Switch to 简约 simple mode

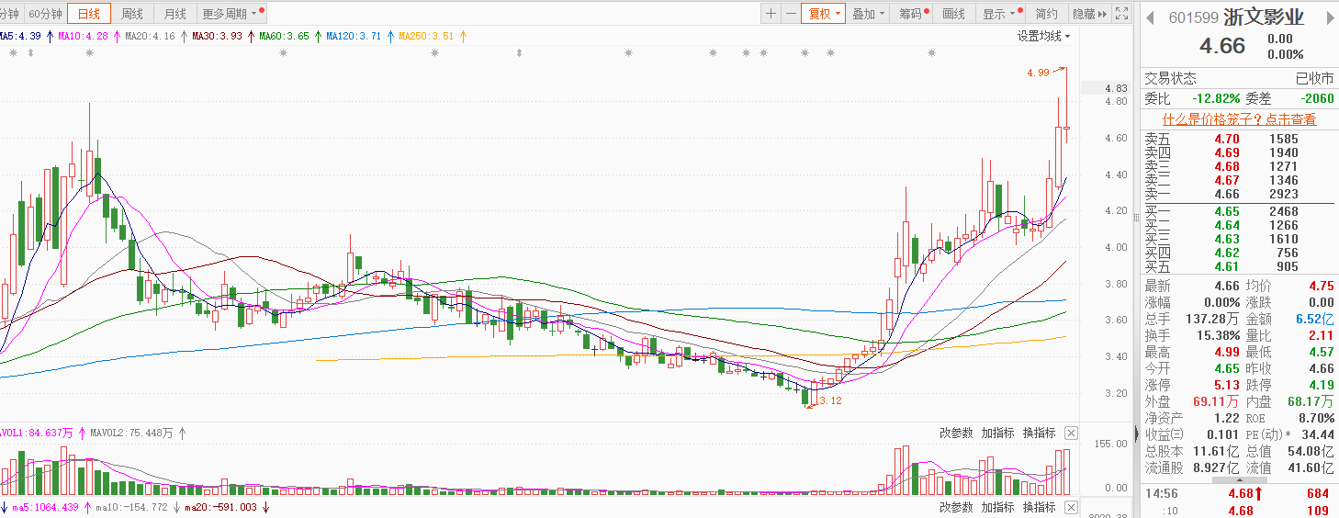(x=1046, y=14)
